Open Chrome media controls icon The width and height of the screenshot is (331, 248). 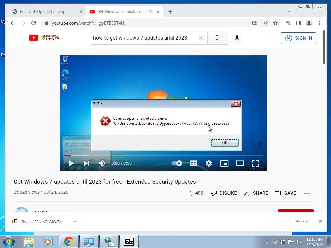click(288, 23)
